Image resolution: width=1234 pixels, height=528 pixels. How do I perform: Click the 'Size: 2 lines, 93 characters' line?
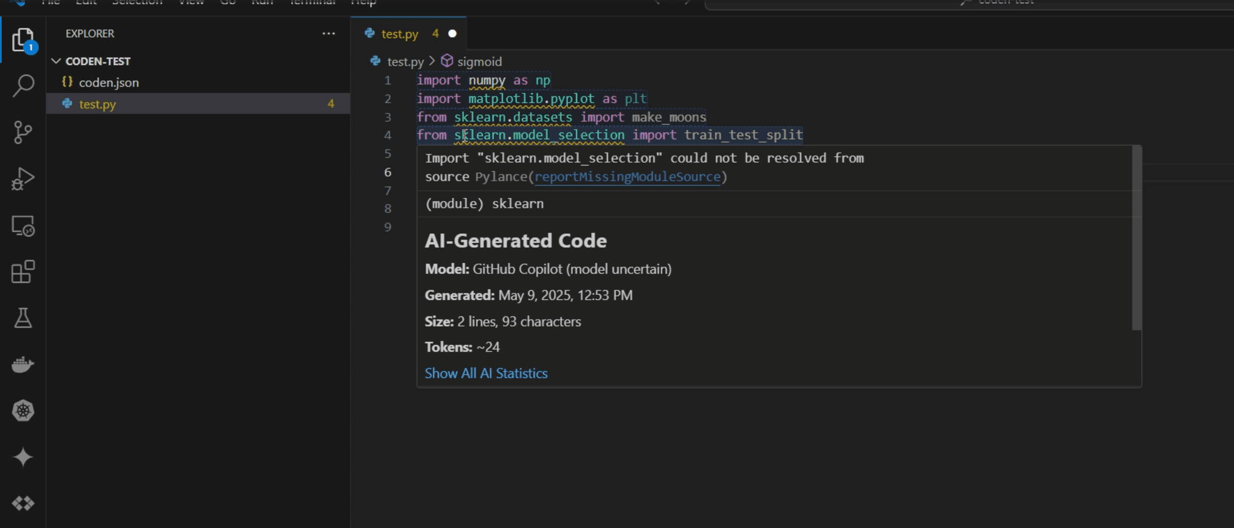503,321
